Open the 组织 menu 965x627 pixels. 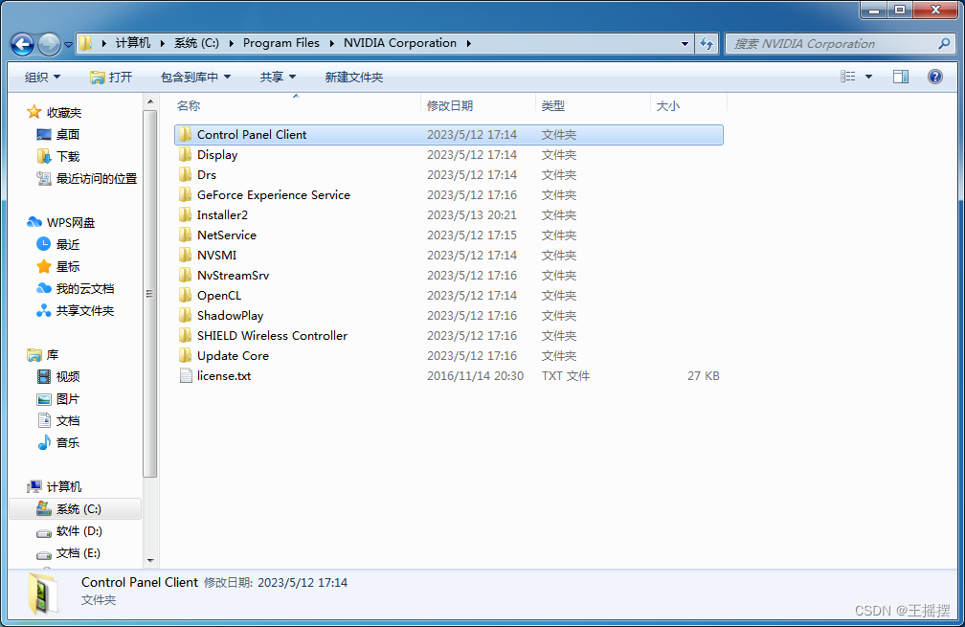[x=42, y=77]
